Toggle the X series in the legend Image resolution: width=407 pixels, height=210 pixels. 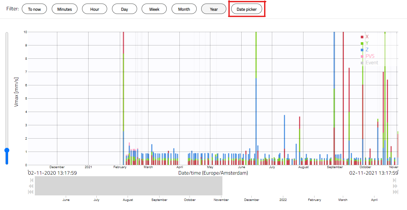pyautogui.click(x=365, y=37)
